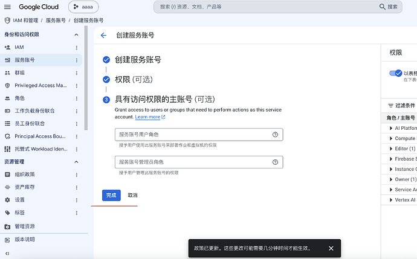Open the main hamburger navigation menu

[x=7, y=7]
